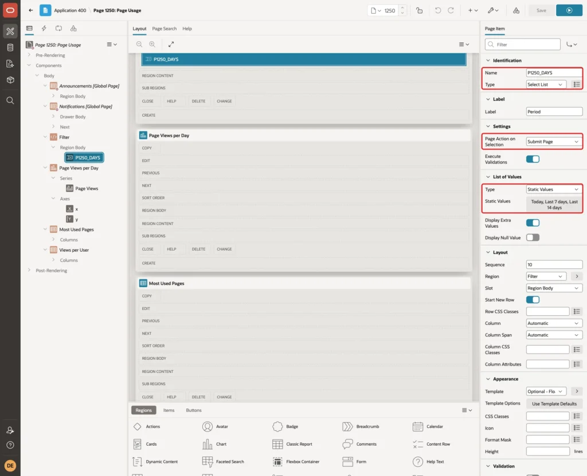This screenshot has width=587, height=476.
Task: Undo the last change
Action: pos(437,10)
